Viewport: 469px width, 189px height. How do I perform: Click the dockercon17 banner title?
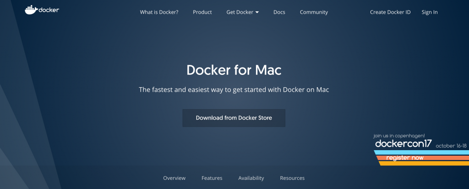(404, 144)
